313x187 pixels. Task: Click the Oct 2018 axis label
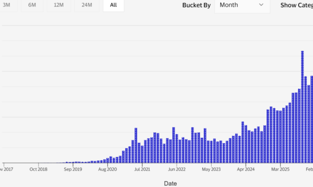click(x=38, y=169)
